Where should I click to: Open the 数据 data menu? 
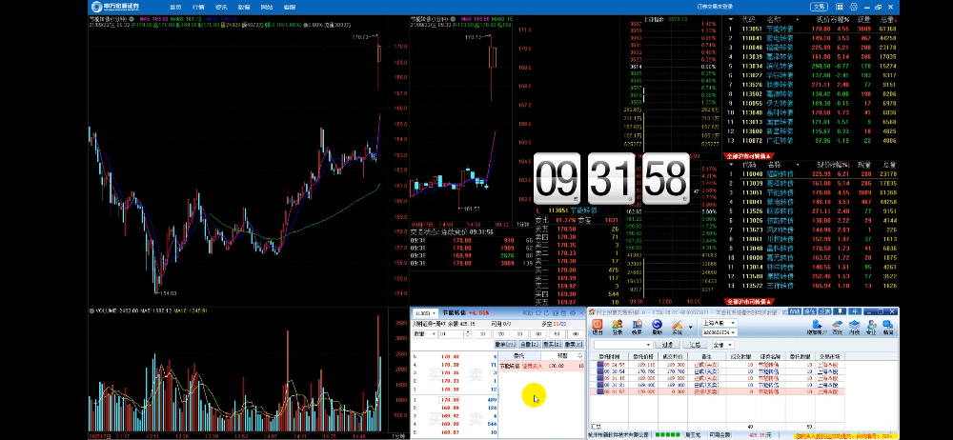(244, 7)
